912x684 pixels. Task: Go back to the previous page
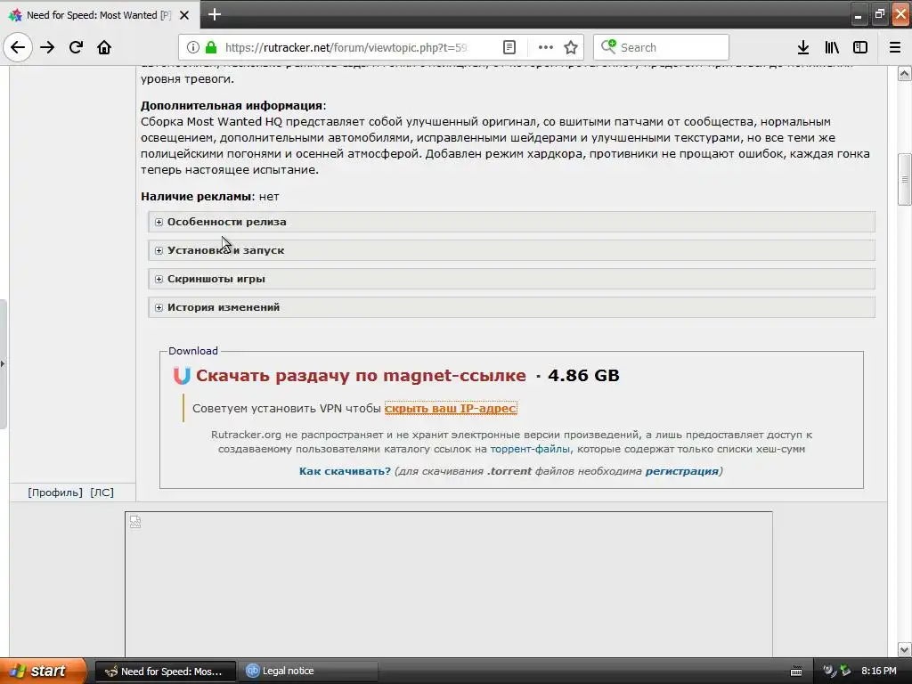(18, 47)
